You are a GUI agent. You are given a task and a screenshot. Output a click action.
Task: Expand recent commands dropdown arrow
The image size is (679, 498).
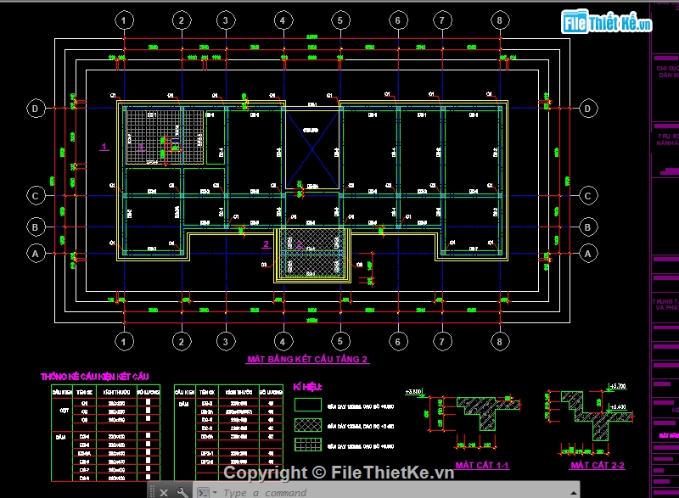(x=215, y=492)
